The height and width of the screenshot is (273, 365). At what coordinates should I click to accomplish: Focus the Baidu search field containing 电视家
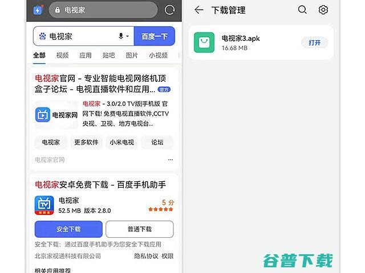coord(83,36)
